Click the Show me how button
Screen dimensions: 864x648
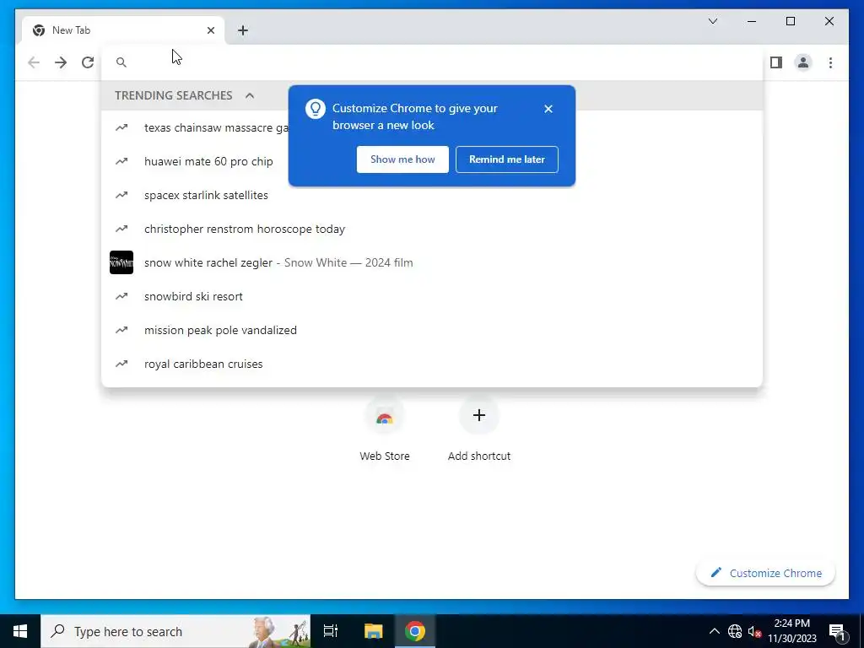click(402, 159)
